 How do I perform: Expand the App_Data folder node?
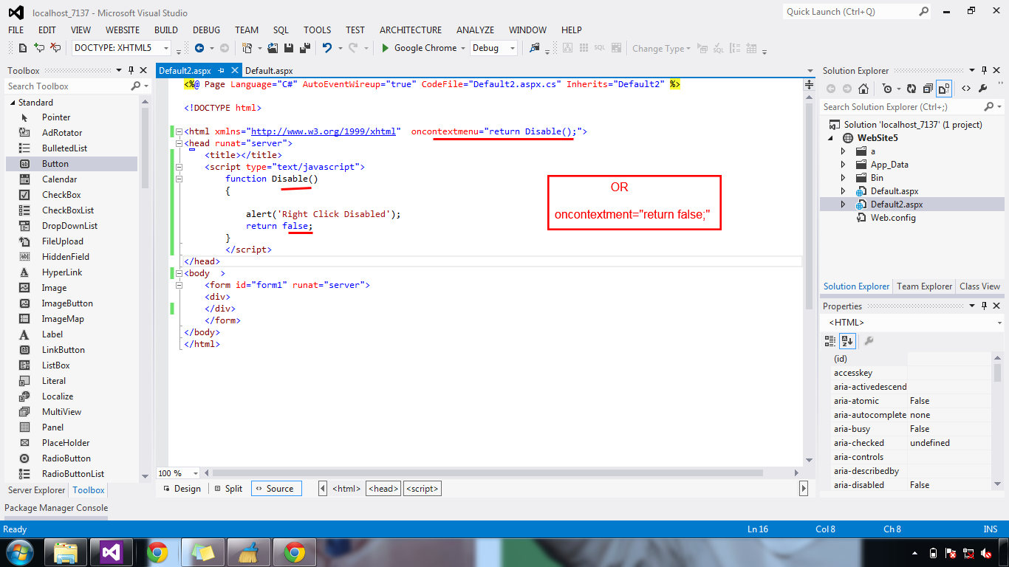tap(844, 165)
